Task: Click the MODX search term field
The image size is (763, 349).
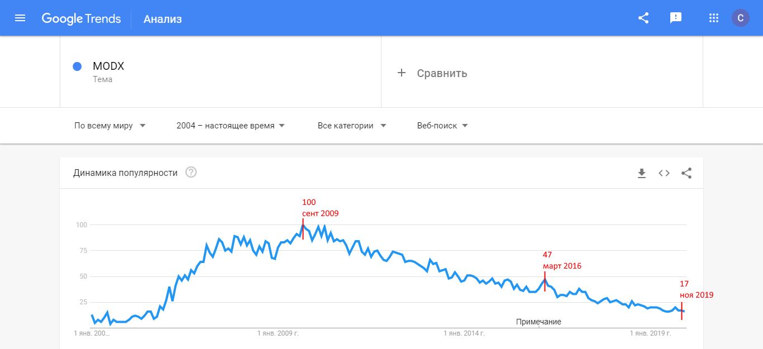Action: (x=221, y=71)
